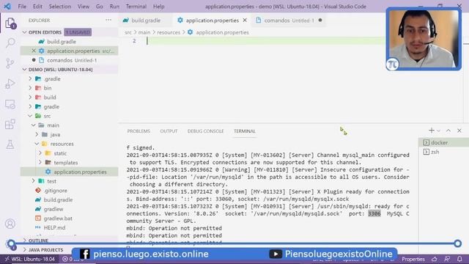469x264 pixels.
Task: Open the Run and Debug view
Action: point(10,84)
